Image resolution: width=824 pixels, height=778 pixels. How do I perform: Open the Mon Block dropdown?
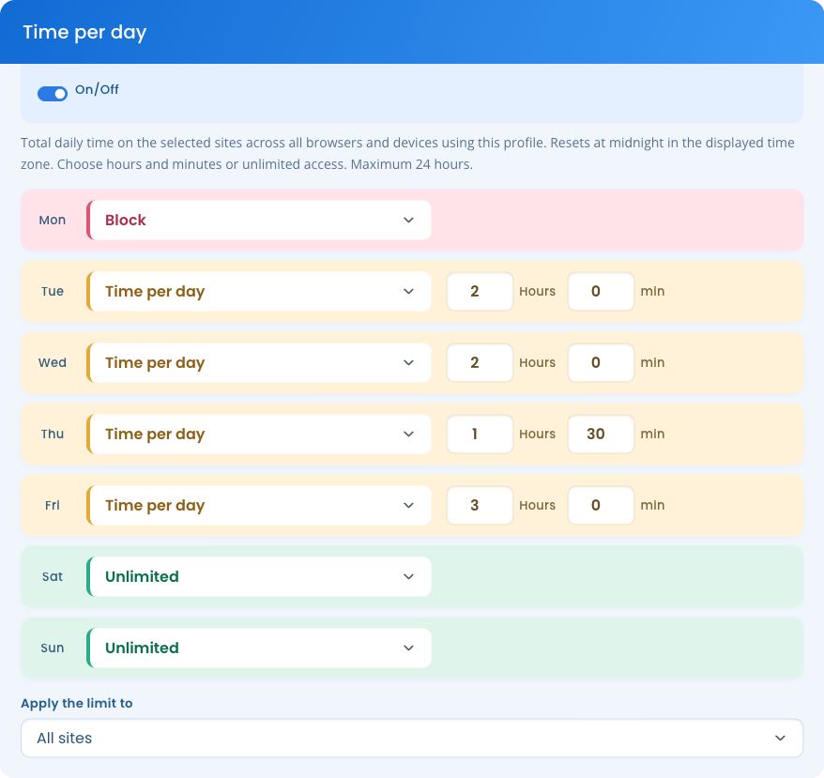(259, 220)
